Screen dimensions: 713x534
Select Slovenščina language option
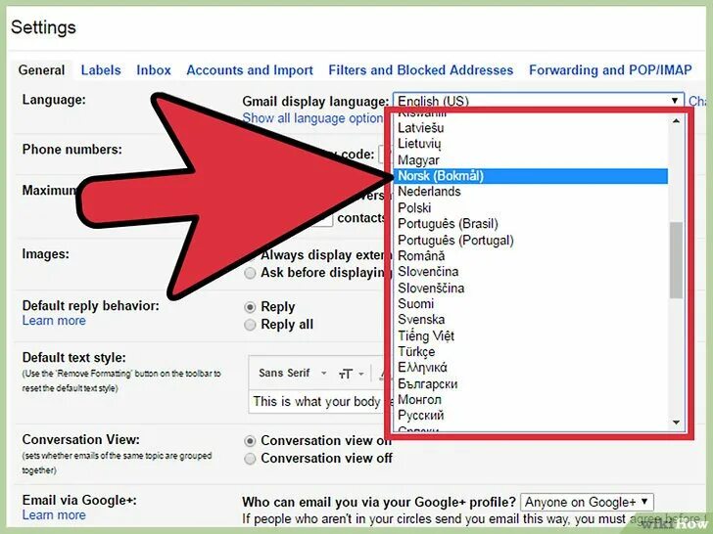(530, 288)
